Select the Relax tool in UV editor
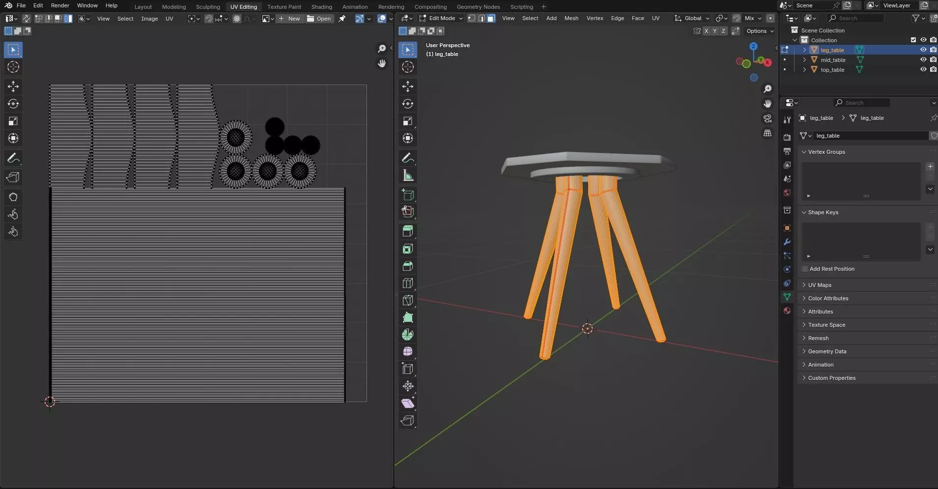Screen dimensions: 938x489 pyautogui.click(x=13, y=214)
